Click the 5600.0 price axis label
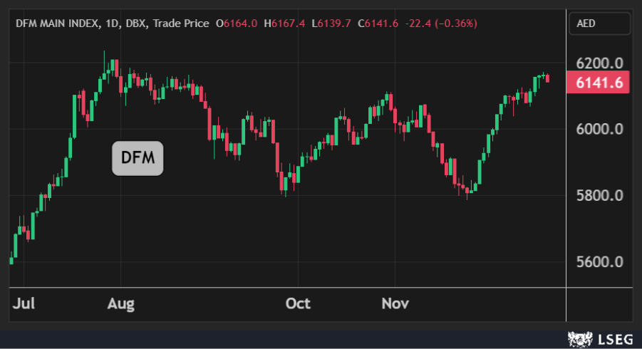Screen dimensions: 642x349 tap(599, 261)
